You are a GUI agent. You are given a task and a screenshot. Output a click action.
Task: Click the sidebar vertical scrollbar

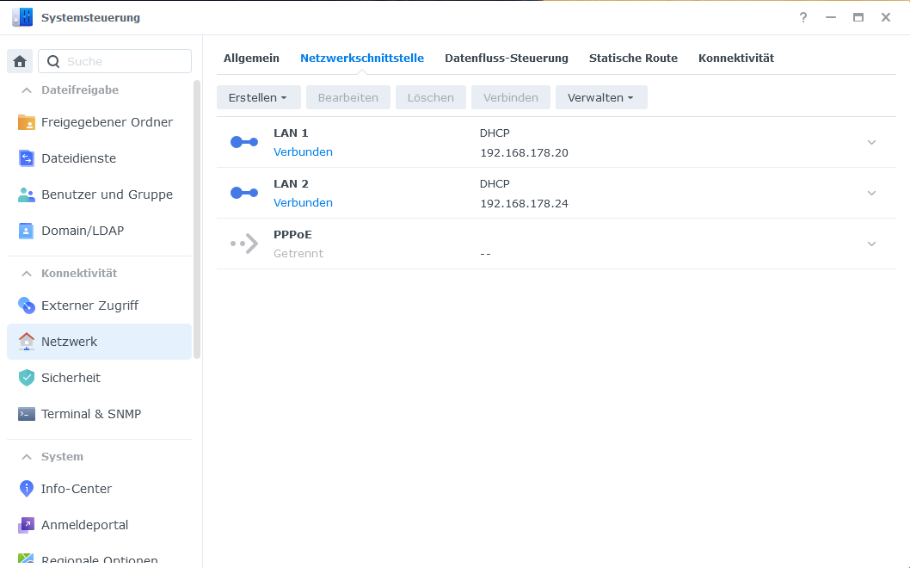pos(197,219)
